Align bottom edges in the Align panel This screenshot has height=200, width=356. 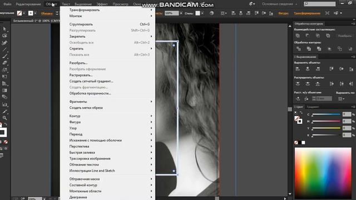pyautogui.click(x=351, y=69)
